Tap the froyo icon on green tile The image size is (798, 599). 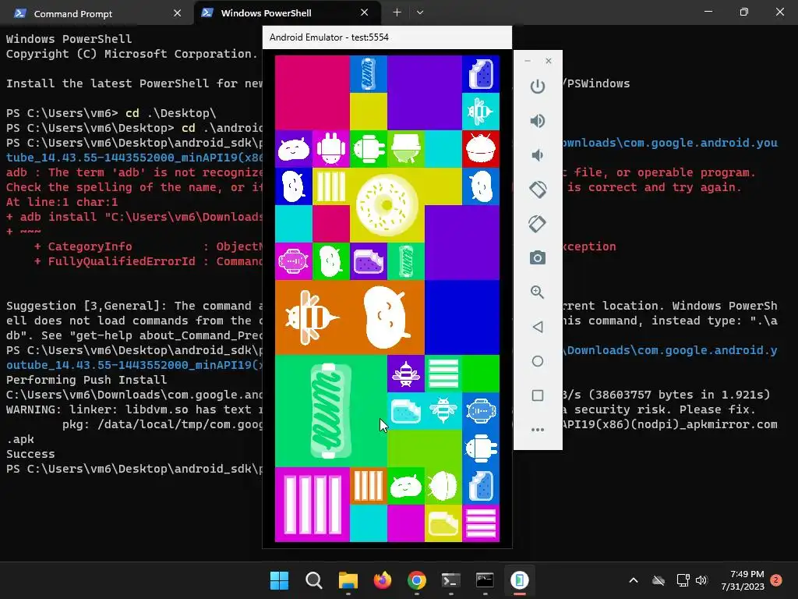[405, 148]
